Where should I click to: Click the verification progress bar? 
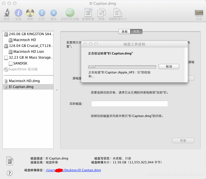(122, 67)
